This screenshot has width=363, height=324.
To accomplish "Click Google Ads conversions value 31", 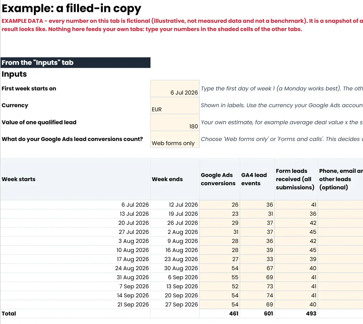I will (219, 232).
